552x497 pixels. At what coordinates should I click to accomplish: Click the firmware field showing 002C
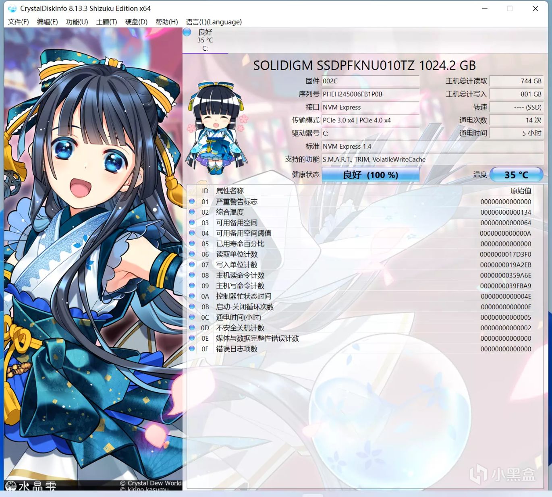coord(371,81)
